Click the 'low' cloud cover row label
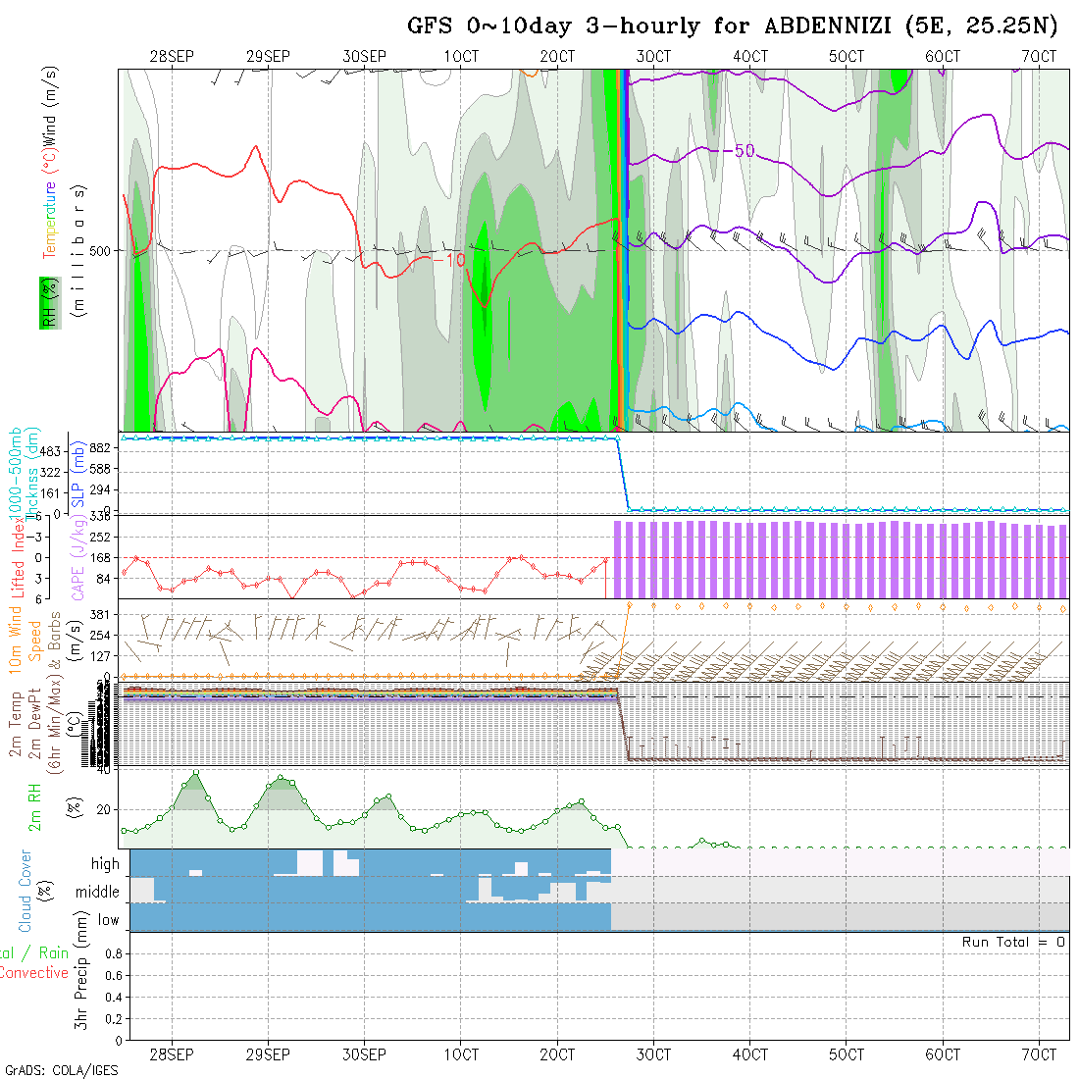Image resolution: width=1079 pixels, height=1079 pixels. click(108, 920)
